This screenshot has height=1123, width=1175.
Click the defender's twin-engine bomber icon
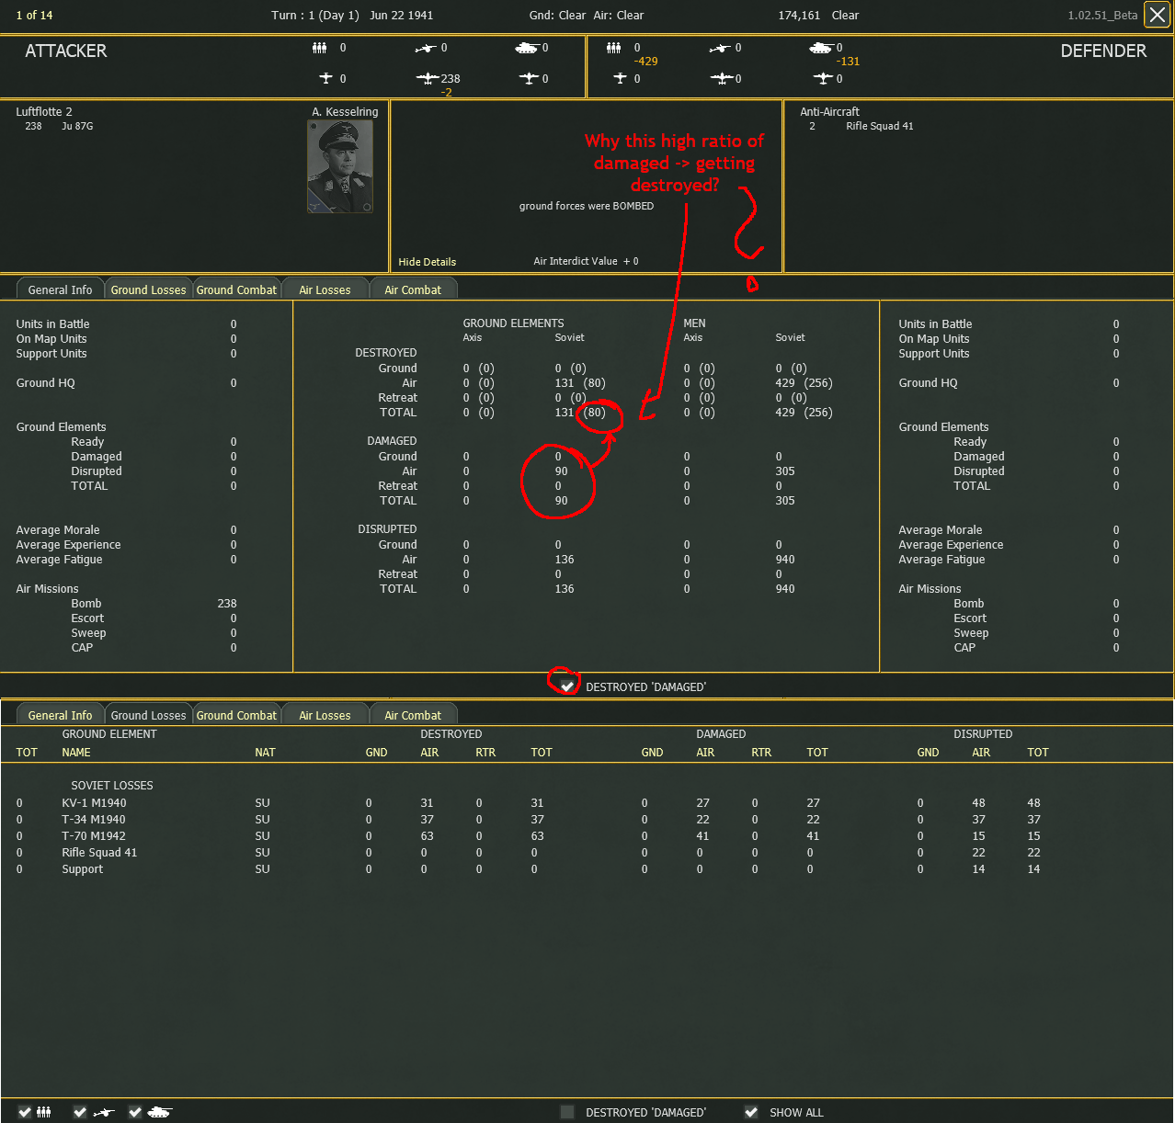coord(722,79)
